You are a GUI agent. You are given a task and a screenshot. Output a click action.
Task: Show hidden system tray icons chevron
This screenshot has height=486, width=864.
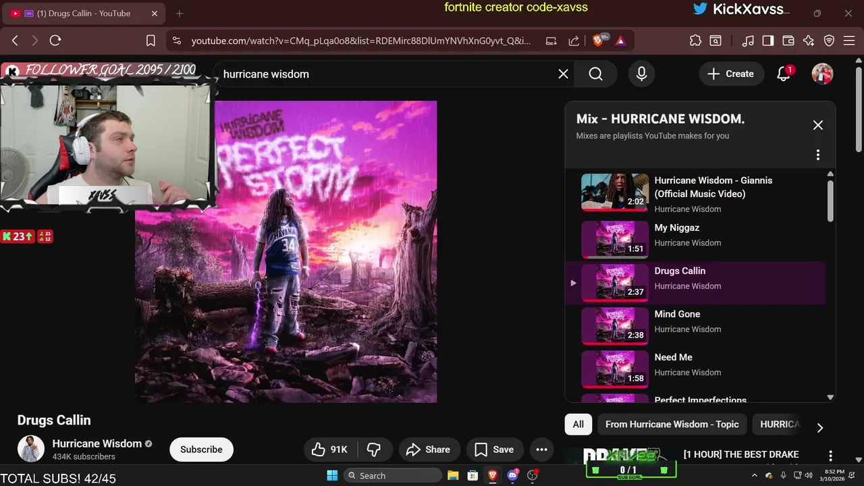[756, 475]
